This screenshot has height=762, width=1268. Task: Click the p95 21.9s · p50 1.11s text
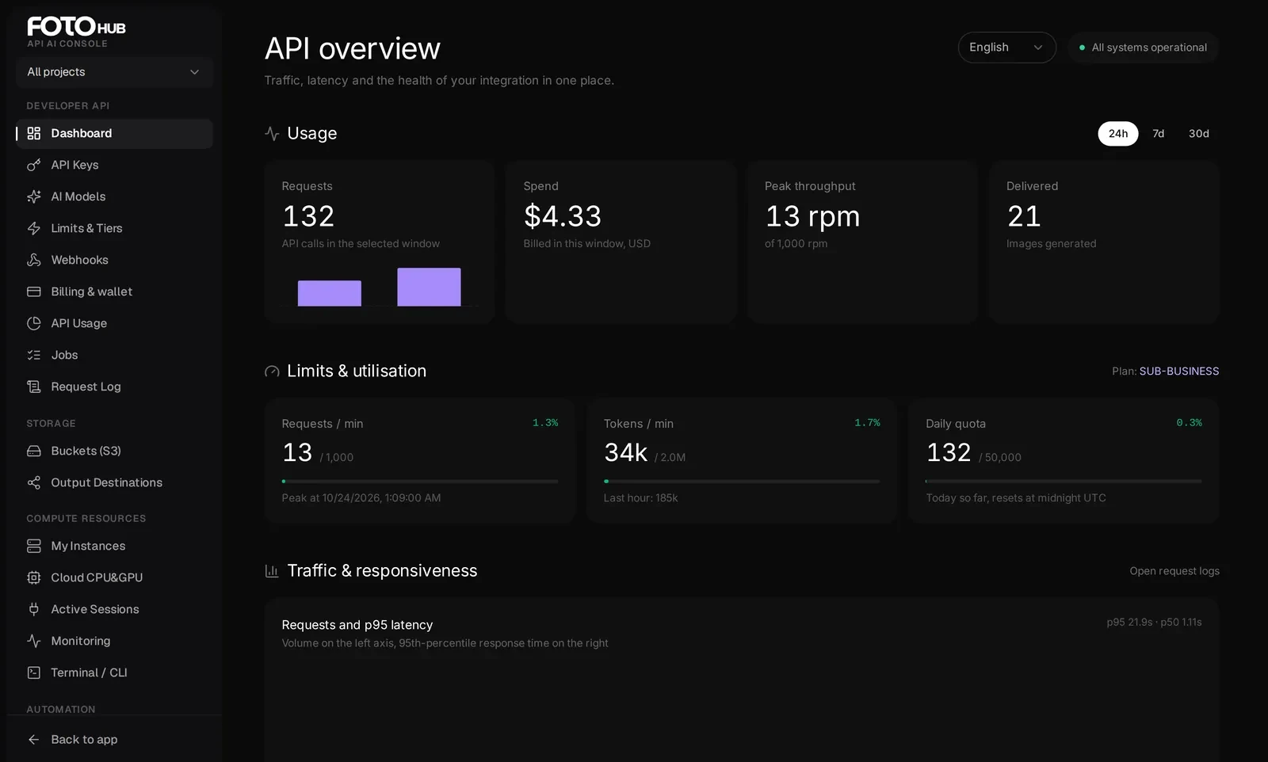(x=1154, y=623)
